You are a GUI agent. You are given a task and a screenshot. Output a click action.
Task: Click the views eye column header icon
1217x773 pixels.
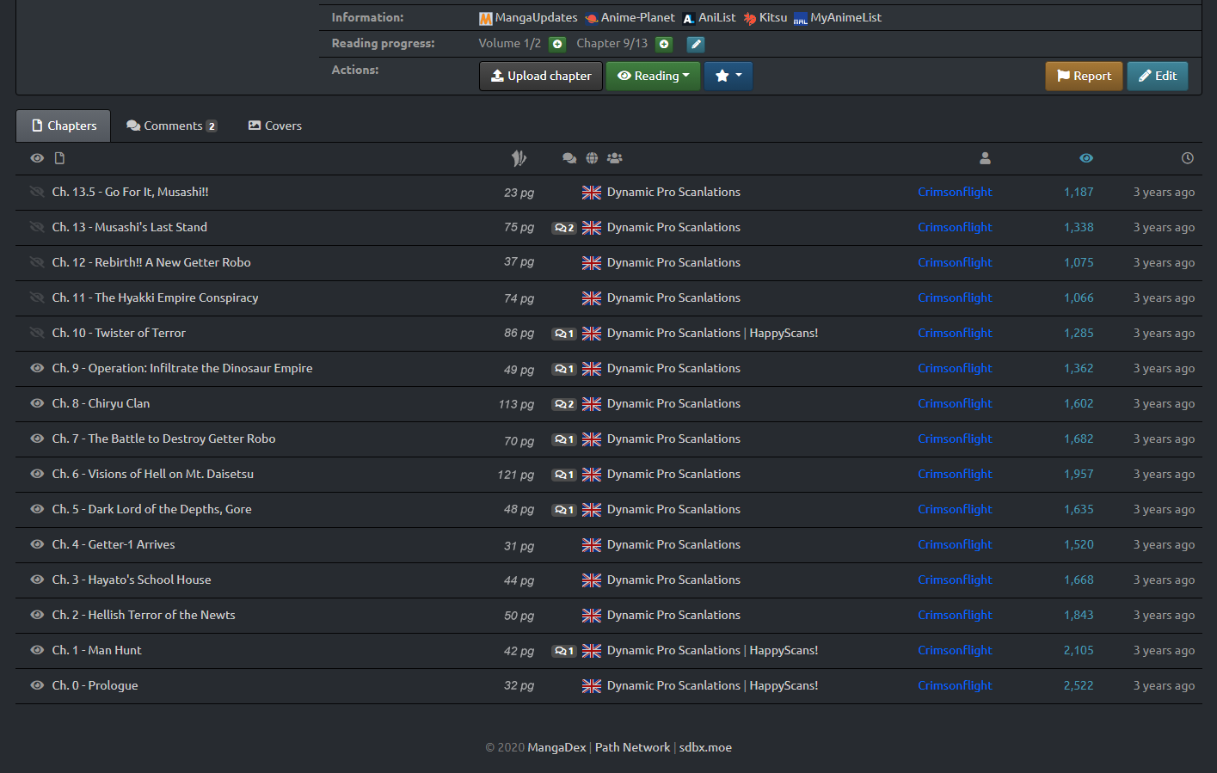1086,158
